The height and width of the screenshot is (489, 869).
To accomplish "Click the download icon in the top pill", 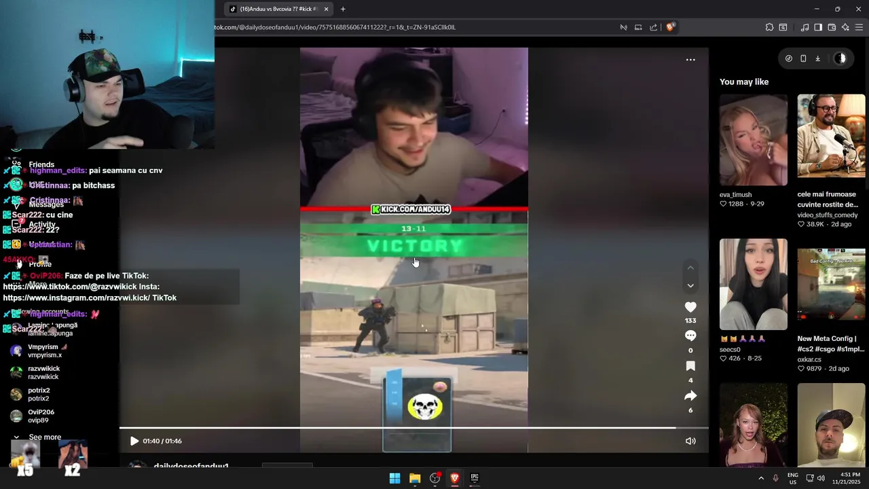I will point(818,58).
